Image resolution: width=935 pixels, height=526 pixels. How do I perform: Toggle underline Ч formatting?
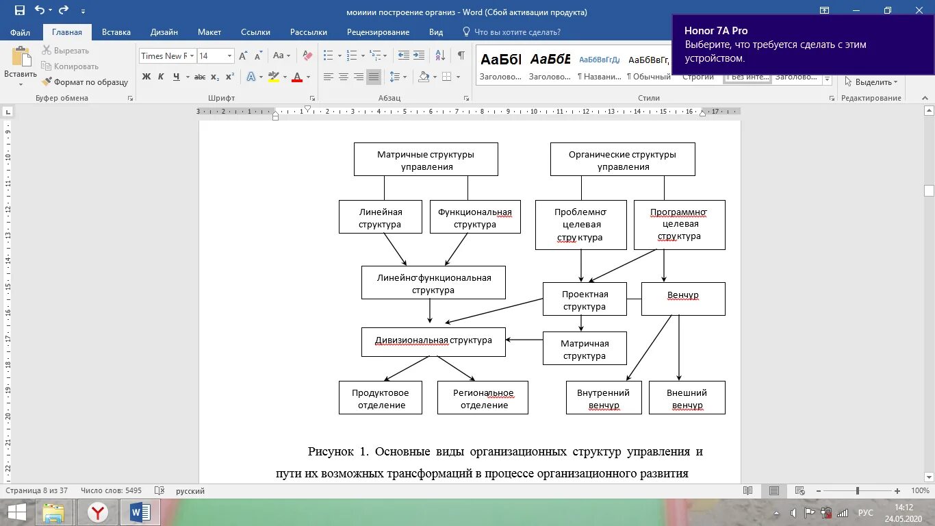pos(177,77)
